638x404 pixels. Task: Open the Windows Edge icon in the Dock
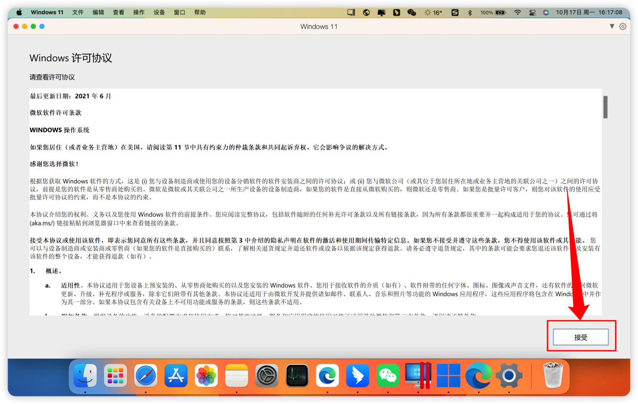click(479, 376)
